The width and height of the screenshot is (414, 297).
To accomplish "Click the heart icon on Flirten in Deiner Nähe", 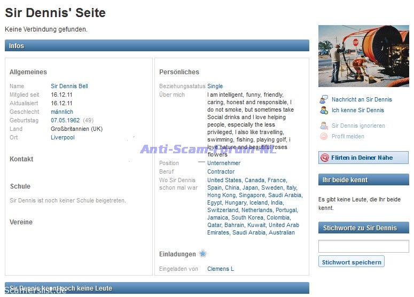I will point(325,158).
